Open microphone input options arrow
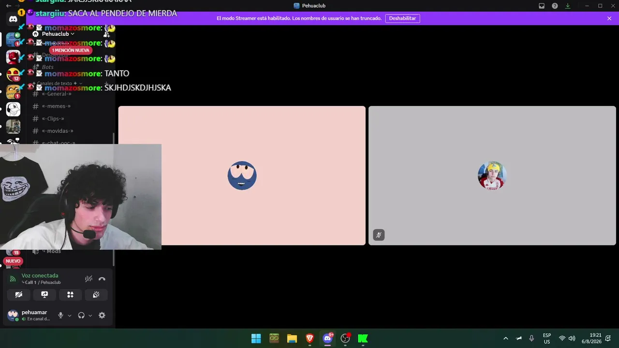Image resolution: width=619 pixels, height=348 pixels. pyautogui.click(x=69, y=316)
